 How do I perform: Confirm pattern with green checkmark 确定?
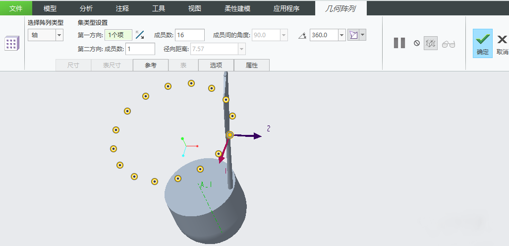(482, 43)
